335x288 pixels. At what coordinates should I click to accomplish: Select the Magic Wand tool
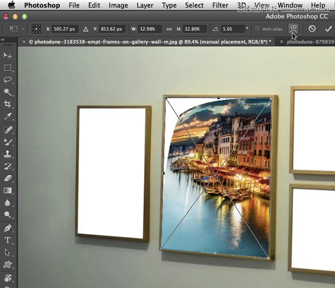point(8,92)
